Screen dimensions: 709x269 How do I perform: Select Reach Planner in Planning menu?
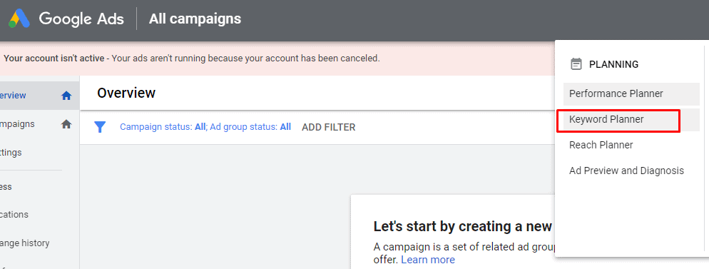(x=601, y=145)
